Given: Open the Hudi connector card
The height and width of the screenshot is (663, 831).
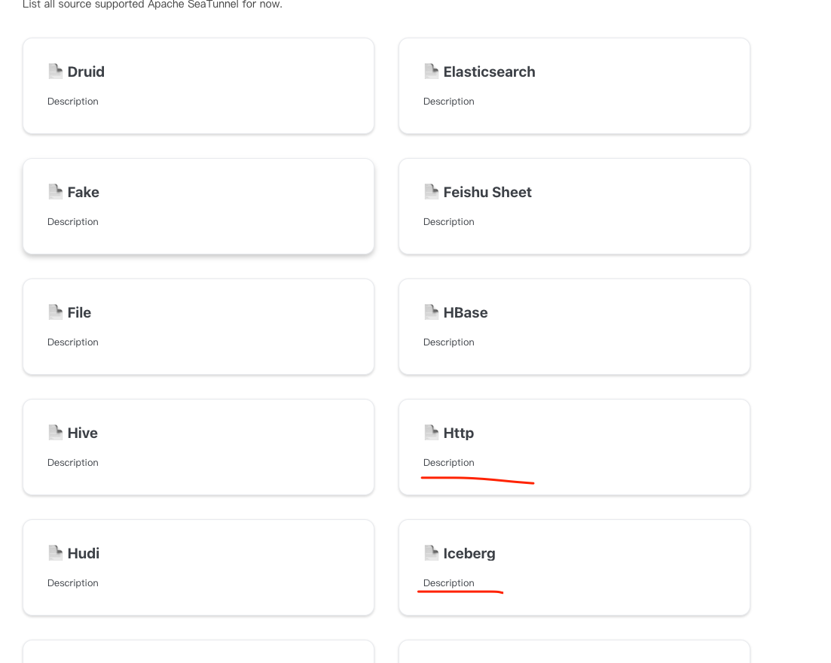Looking at the screenshot, I should click(x=198, y=567).
